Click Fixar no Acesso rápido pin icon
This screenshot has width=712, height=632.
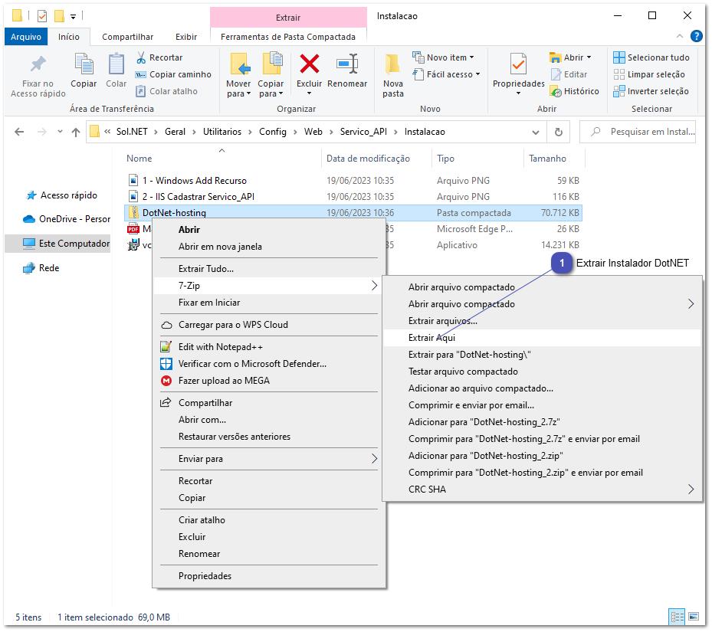(x=38, y=64)
